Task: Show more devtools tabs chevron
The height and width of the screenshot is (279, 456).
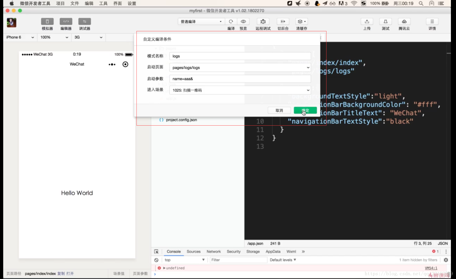Action: (x=303, y=251)
